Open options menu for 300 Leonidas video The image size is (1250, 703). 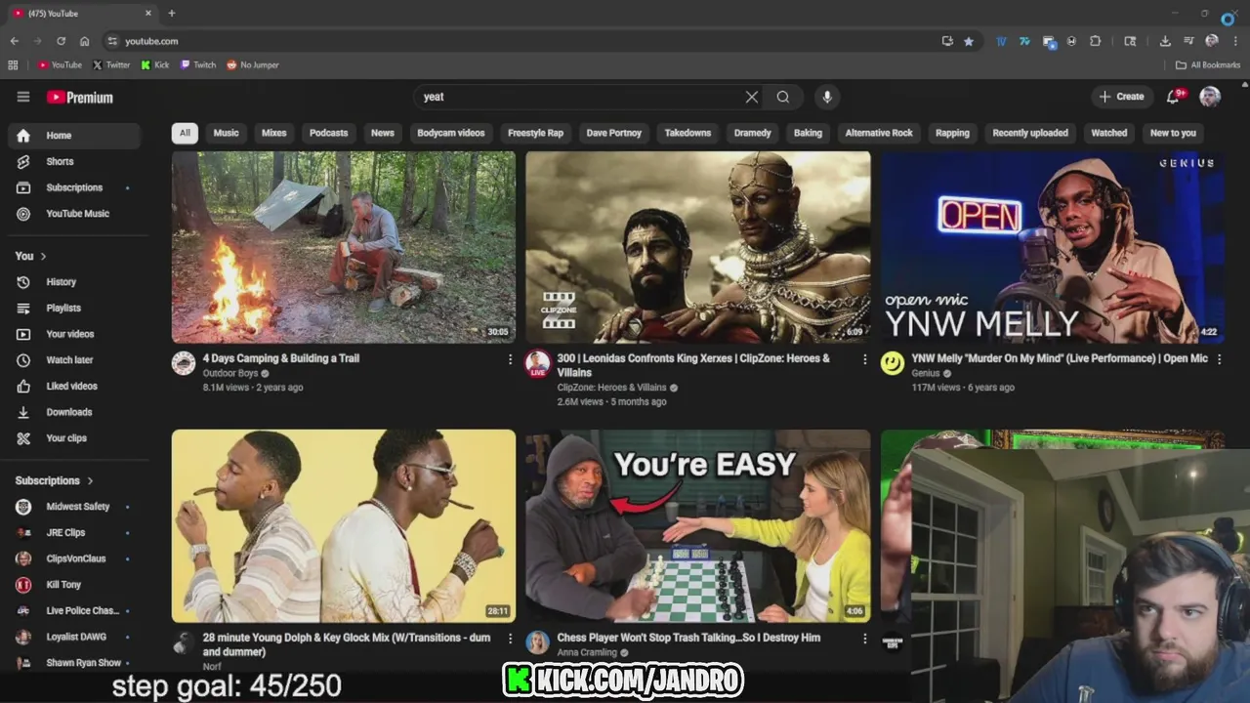[864, 359]
